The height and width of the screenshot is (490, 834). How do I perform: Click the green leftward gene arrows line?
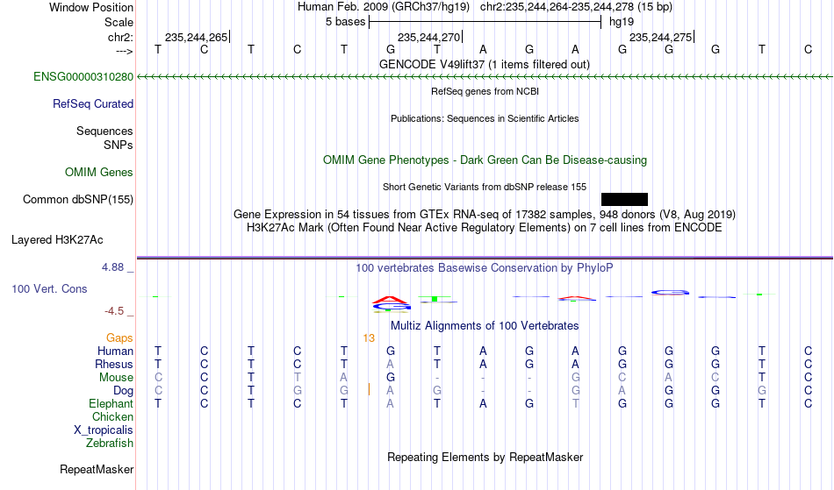pyautogui.click(x=485, y=77)
